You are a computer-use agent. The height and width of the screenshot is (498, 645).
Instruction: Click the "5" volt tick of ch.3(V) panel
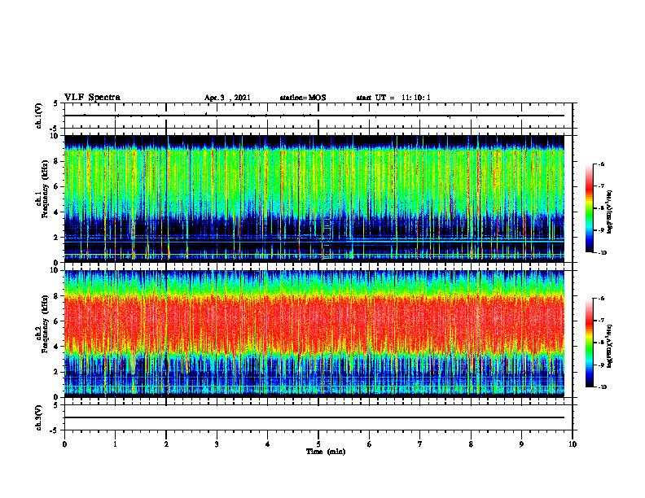pyautogui.click(x=56, y=405)
